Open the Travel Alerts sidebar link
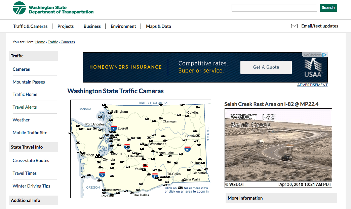The image size is (351, 209). [25, 107]
